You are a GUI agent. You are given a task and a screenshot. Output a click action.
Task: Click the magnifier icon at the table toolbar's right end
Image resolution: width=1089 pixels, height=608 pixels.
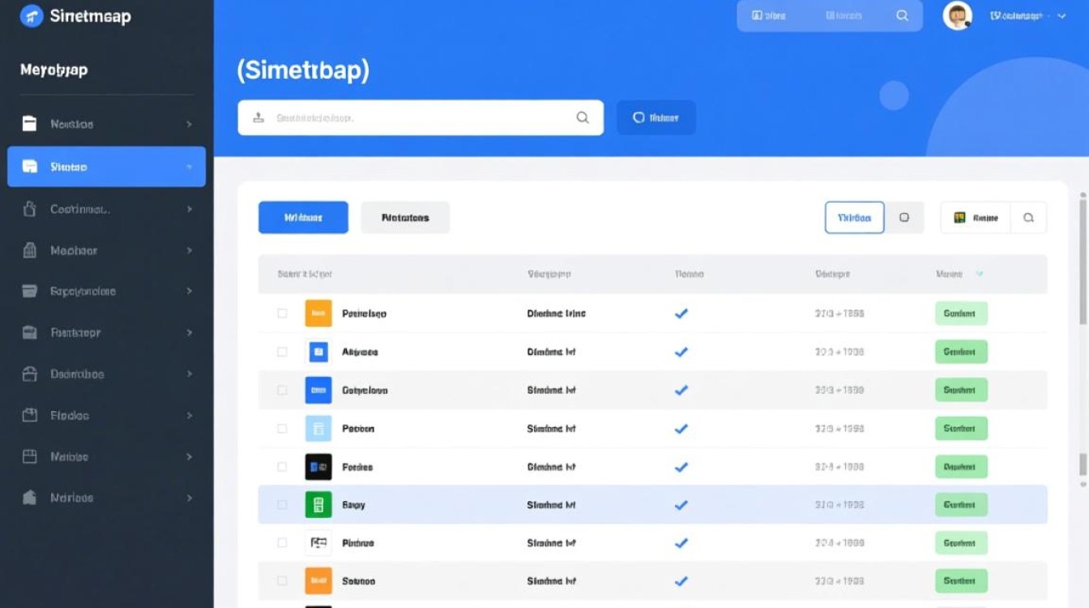(1028, 217)
